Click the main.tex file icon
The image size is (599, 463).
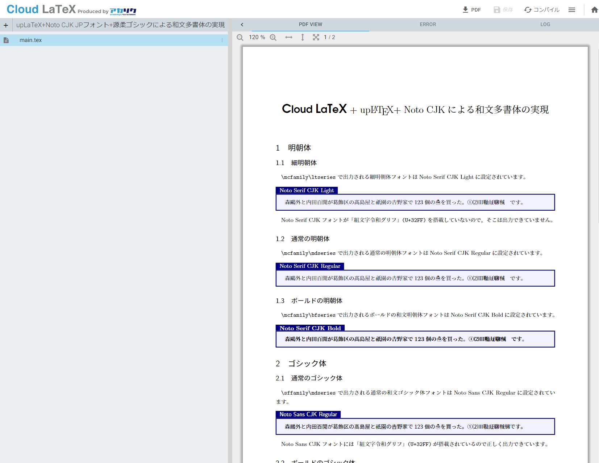(x=6, y=40)
